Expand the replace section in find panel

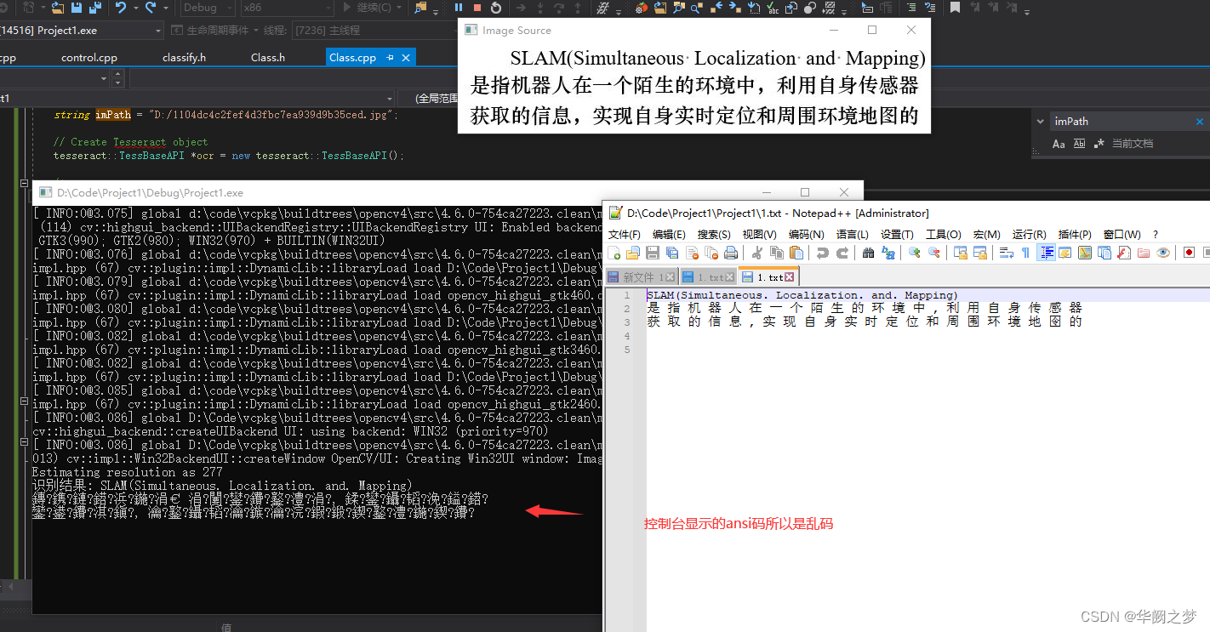click(x=1041, y=122)
